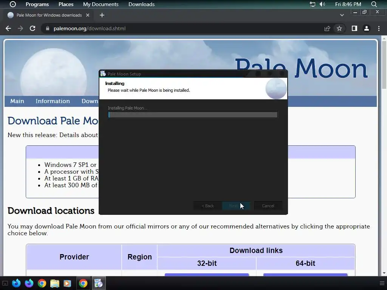Open the Downloads panel menu

[x=141, y=4]
